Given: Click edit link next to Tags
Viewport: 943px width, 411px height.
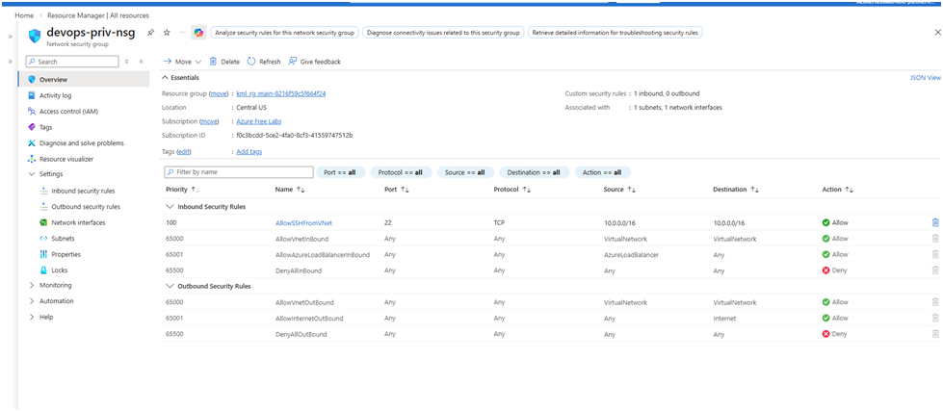Looking at the screenshot, I should click(184, 152).
